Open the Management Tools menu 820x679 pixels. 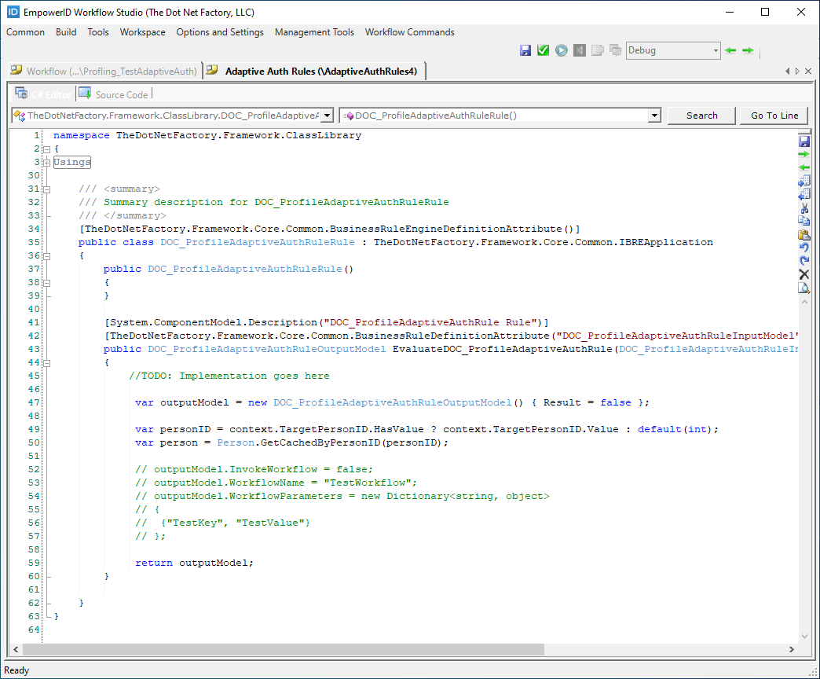[314, 32]
